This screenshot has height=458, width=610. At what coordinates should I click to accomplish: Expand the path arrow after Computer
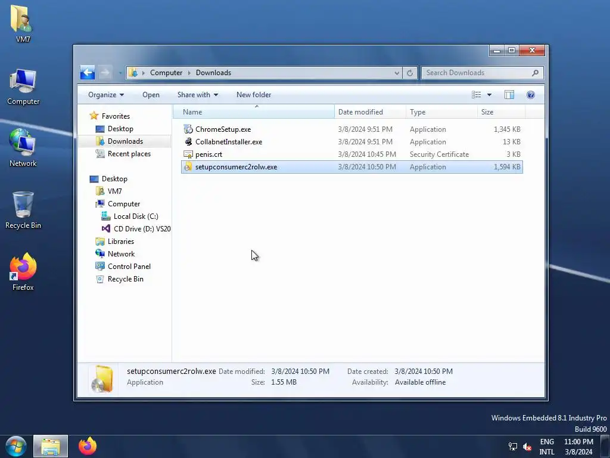tap(189, 73)
